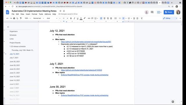
Task: Toggle the bulleted list button
Action: pos(123,18)
